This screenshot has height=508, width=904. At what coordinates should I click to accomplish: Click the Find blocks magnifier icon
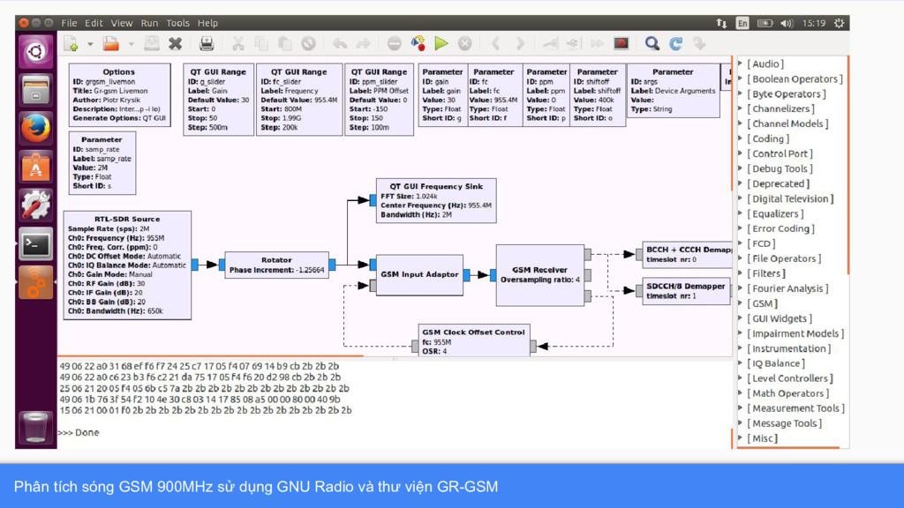pos(652,43)
